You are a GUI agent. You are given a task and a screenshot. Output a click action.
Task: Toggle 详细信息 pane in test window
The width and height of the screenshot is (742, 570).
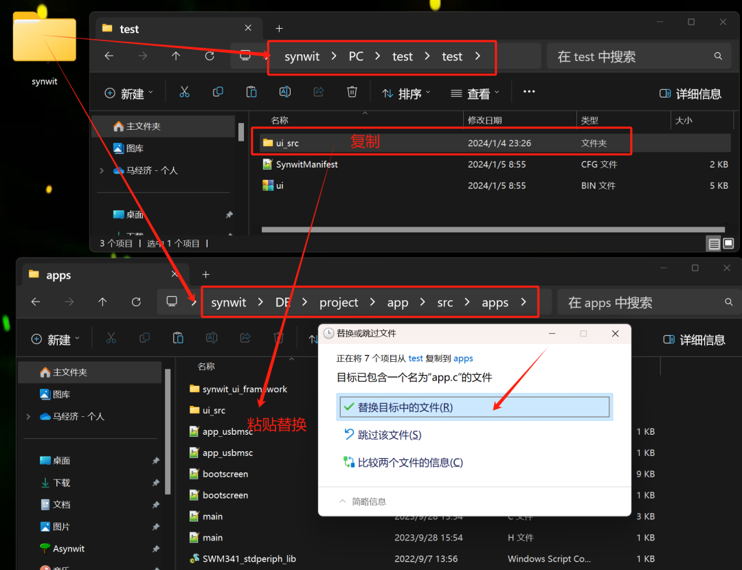[x=690, y=93]
